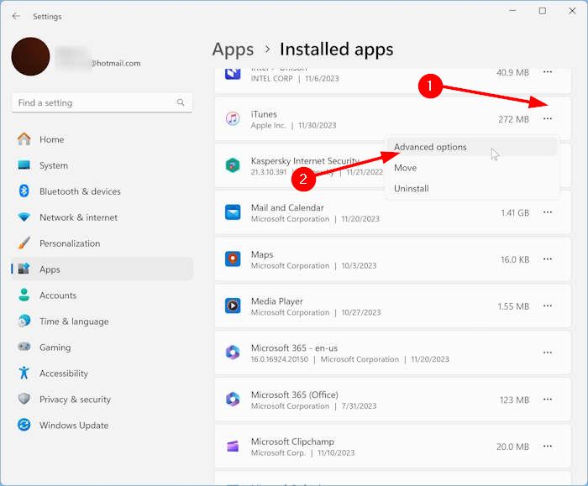This screenshot has width=588, height=486.
Task: Click the Accounts person icon
Action: [24, 295]
